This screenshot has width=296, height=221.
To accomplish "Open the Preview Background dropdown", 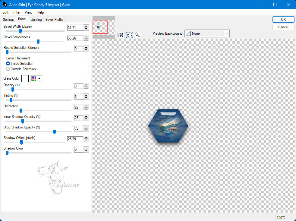I will (x=207, y=33).
